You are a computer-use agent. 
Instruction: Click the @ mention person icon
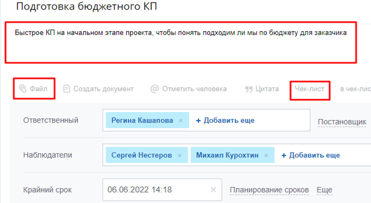pos(155,89)
